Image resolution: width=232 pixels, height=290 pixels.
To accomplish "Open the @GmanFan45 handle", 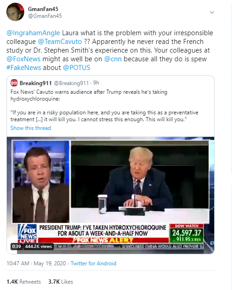I will pyautogui.click(x=45, y=16).
